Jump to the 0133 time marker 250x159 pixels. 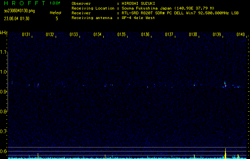click(74, 35)
